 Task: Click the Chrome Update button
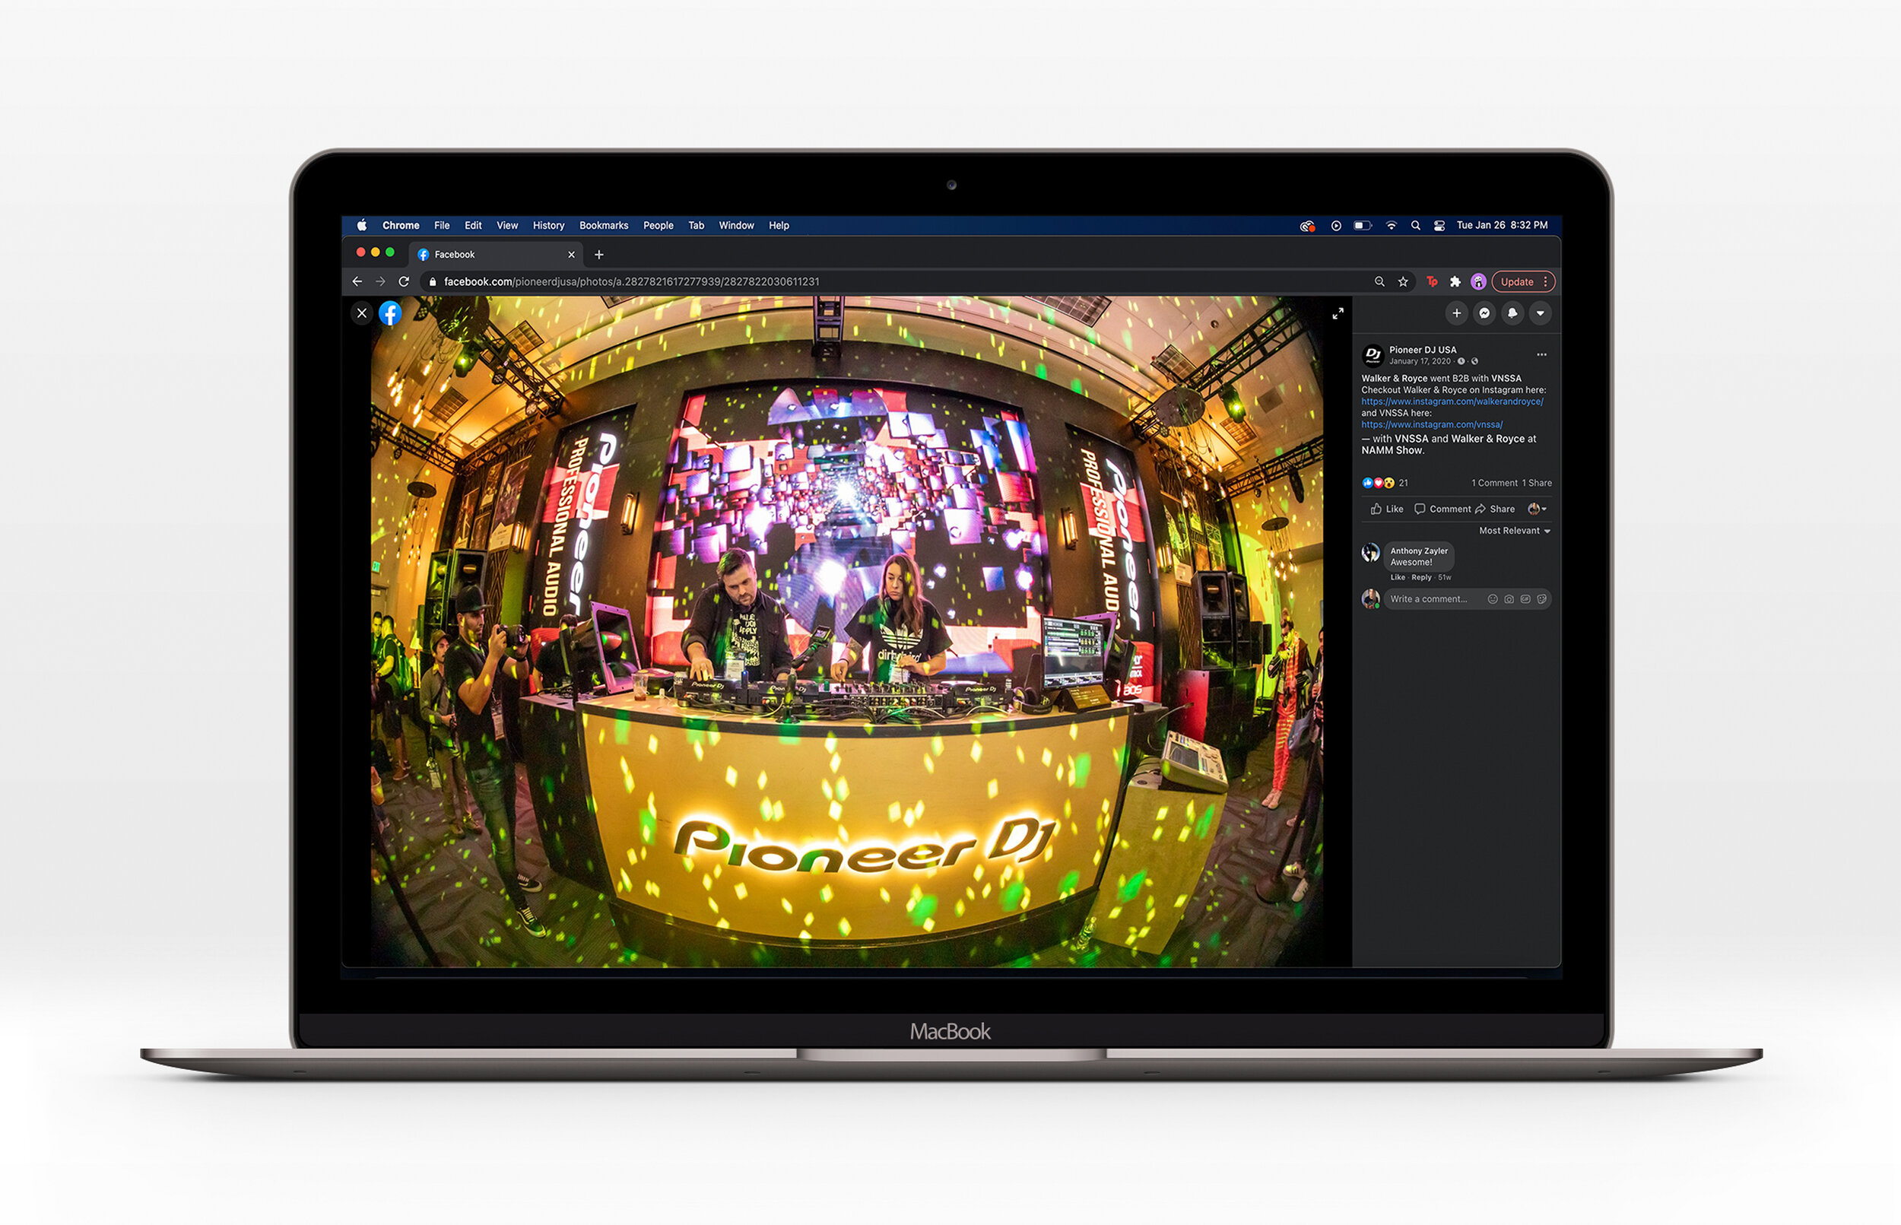(x=1517, y=281)
